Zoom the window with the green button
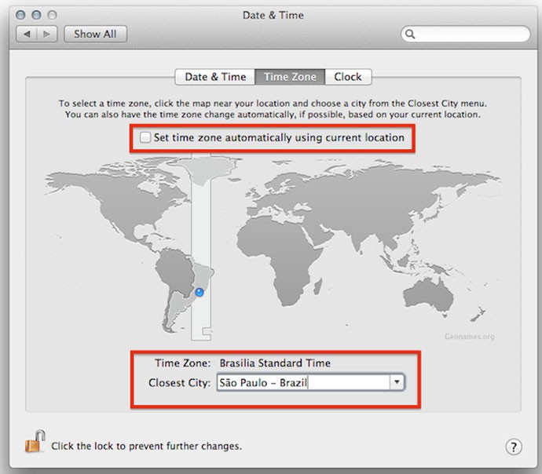Image resolution: width=542 pixels, height=474 pixels. tap(52, 15)
